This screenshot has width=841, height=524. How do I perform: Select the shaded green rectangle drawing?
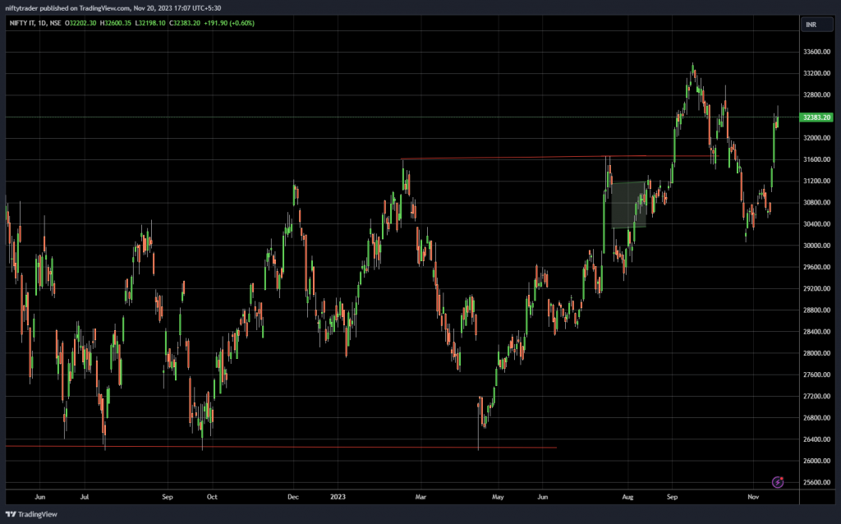click(628, 205)
